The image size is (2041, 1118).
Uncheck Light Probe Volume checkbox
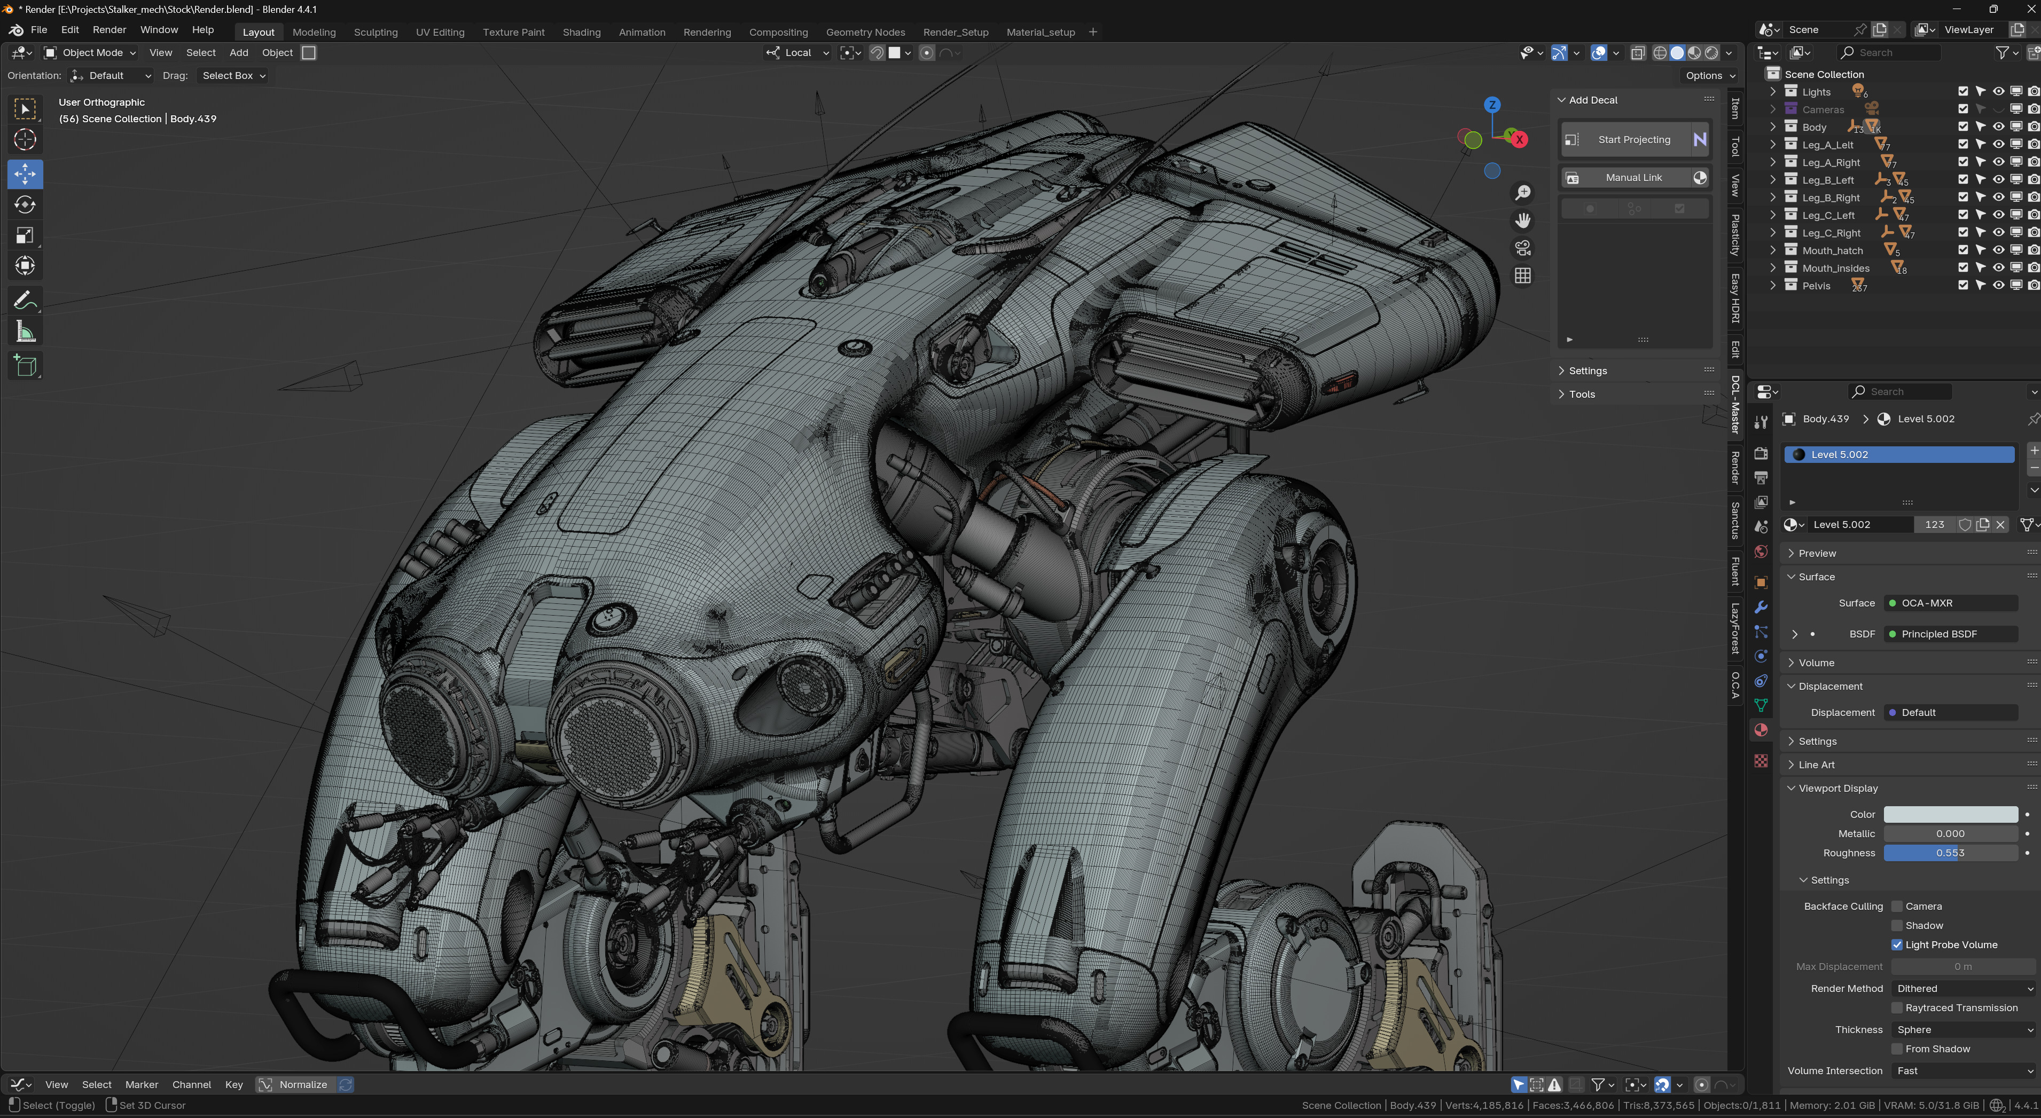pos(1897,944)
